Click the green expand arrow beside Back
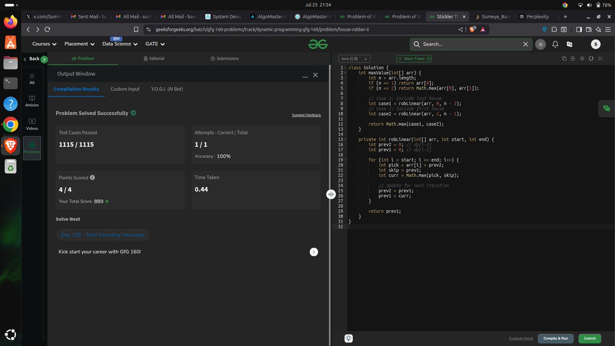The height and width of the screenshot is (346, 615). pyautogui.click(x=44, y=59)
